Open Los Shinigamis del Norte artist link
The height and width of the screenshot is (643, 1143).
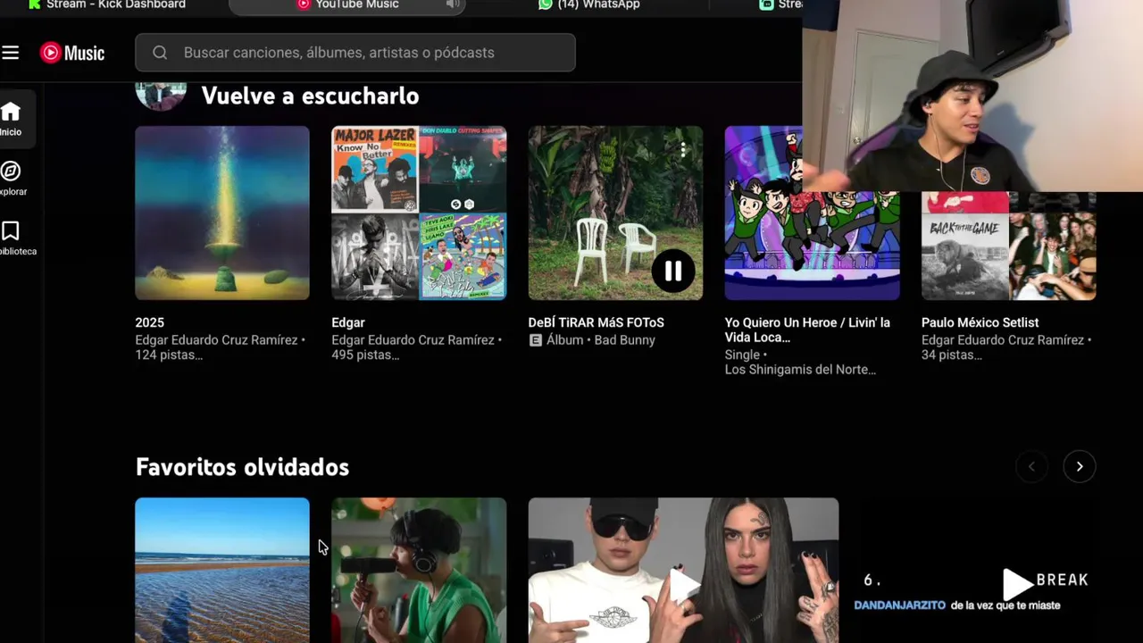pyautogui.click(x=800, y=370)
